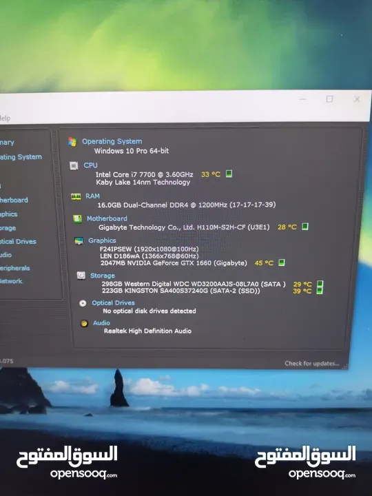The width and height of the screenshot is (372, 496).
Task: Click the Operating System Windows logo icon
Action: pos(72,142)
